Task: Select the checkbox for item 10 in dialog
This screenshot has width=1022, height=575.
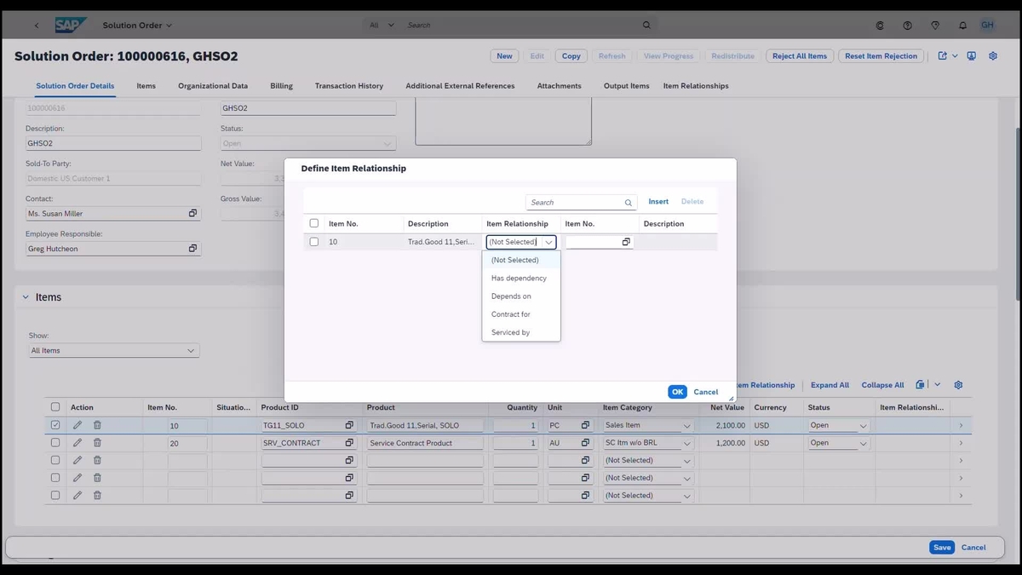Action: point(313,241)
